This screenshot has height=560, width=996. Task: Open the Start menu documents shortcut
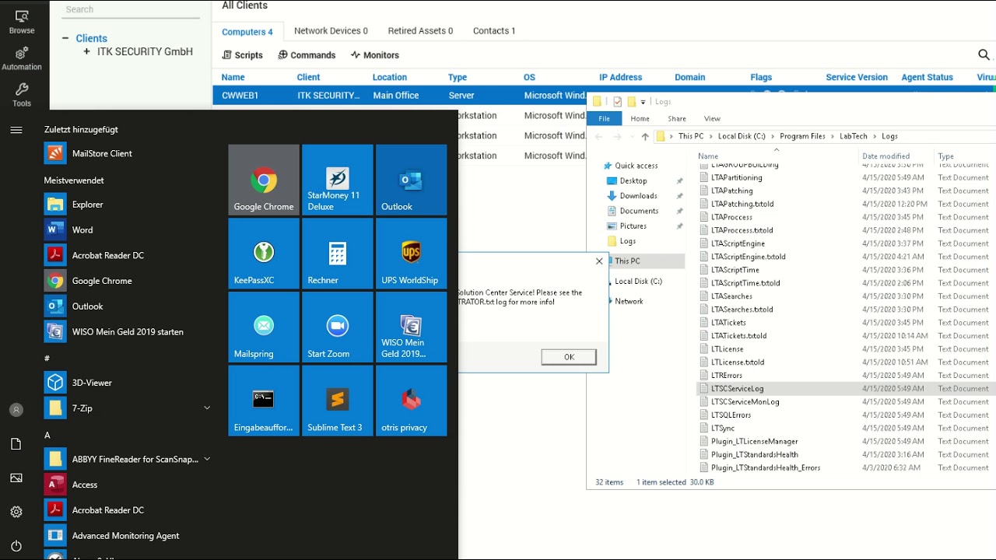point(16,444)
